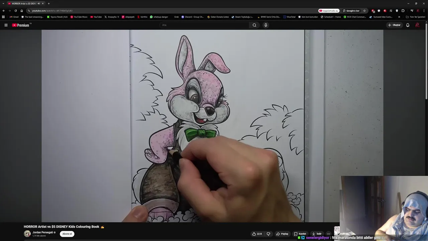
Task: Dislike the video with thumbs-down
Action: (x=268, y=234)
